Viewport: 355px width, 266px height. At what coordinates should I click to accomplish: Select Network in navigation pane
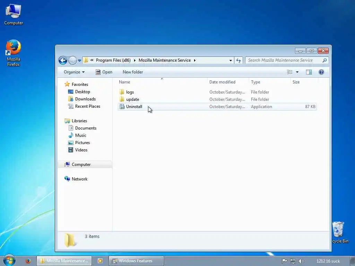(79, 179)
